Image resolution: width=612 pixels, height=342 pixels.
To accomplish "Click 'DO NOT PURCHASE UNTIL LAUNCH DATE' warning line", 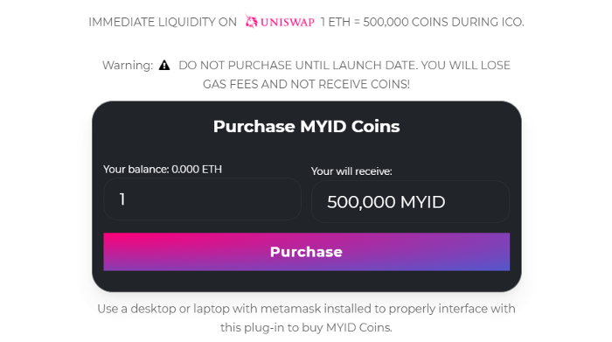I will coord(344,66).
